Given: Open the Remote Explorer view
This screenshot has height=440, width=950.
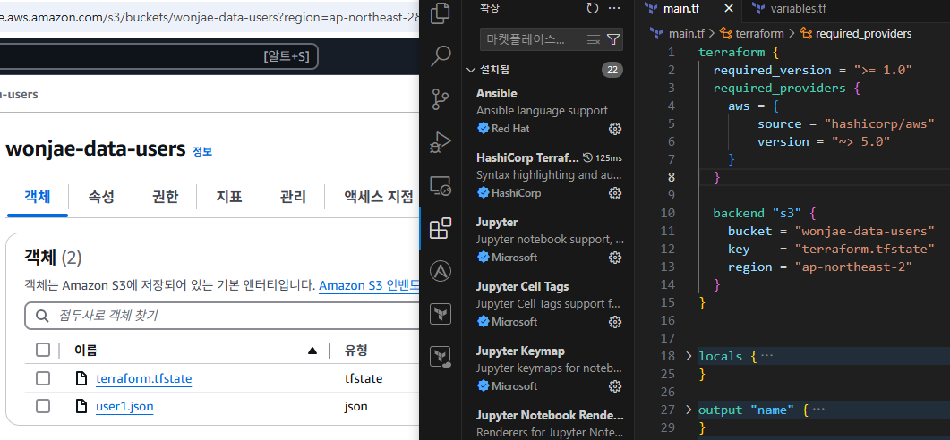Looking at the screenshot, I should 440,185.
